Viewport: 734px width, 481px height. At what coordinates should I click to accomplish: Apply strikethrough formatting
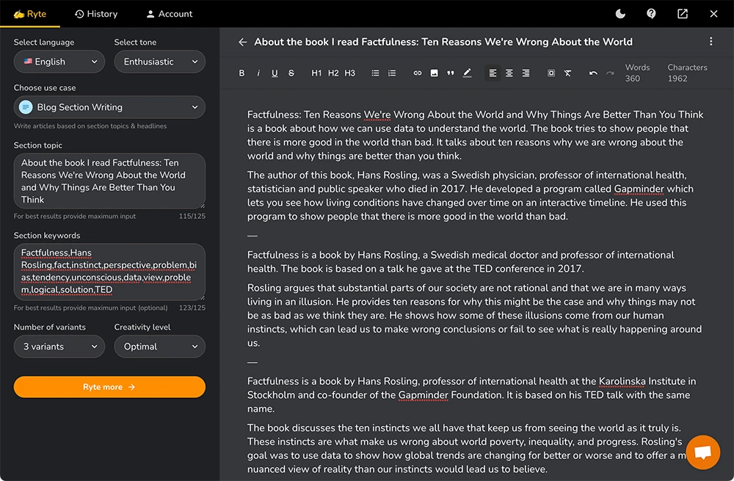pyautogui.click(x=291, y=73)
